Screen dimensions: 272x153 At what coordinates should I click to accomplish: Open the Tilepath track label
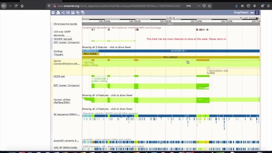point(59,54)
